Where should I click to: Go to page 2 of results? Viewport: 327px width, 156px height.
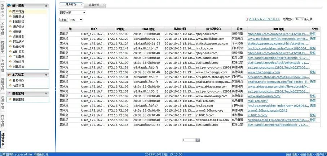point(250,19)
